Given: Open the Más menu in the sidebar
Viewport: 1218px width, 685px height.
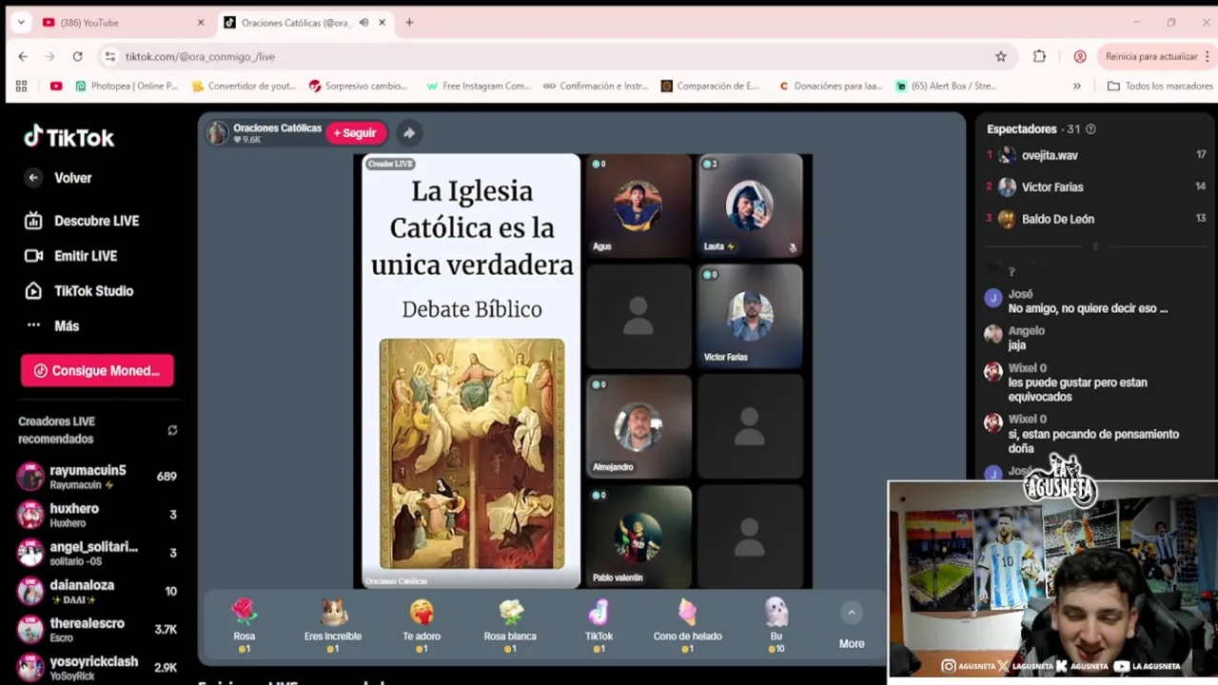Looking at the screenshot, I should [52, 326].
